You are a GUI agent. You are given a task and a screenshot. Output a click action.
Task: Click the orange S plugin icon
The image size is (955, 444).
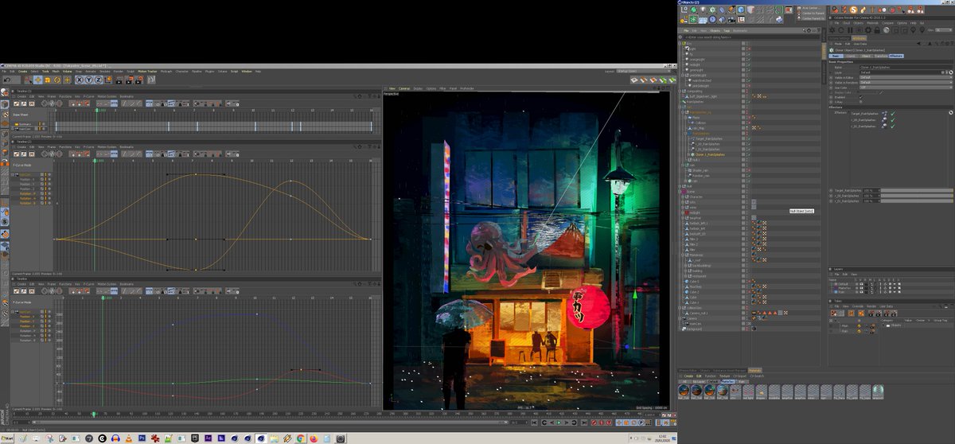853,10
